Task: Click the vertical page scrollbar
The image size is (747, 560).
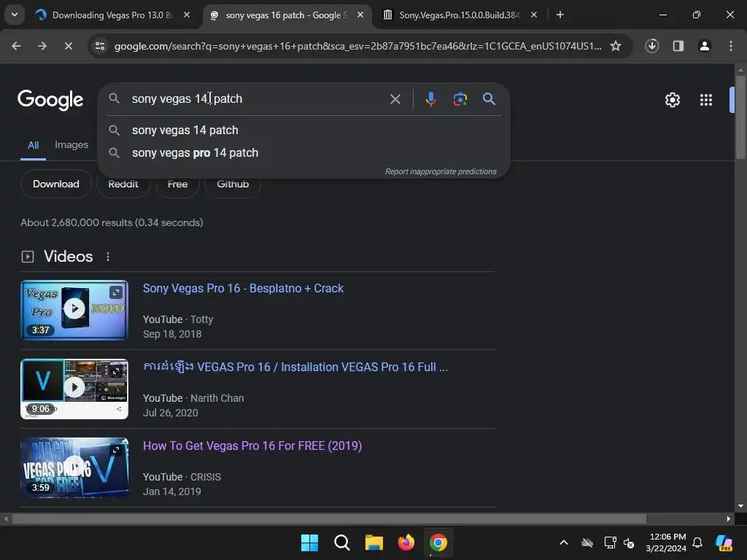Action: (x=740, y=117)
